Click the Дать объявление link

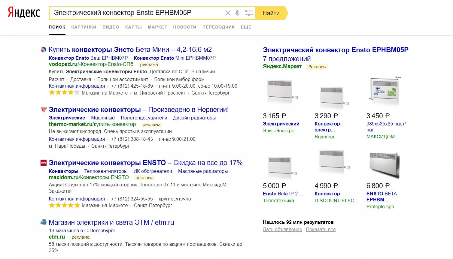[x=282, y=229]
